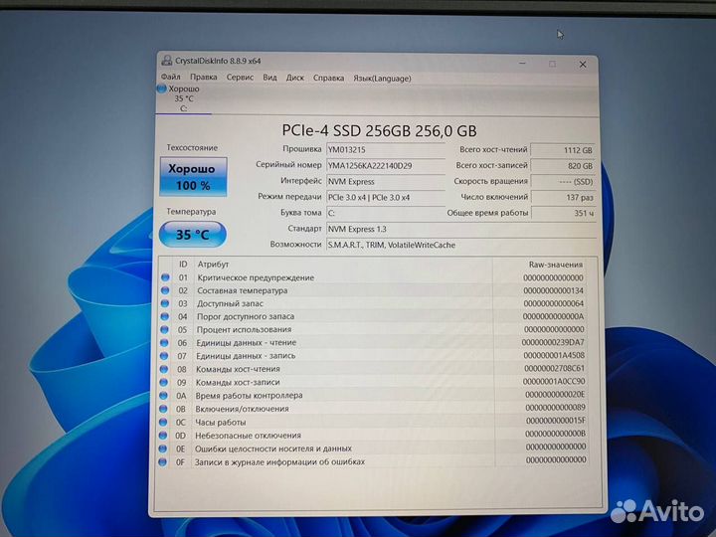Click the status icon for row 0C Часы работы
Viewport: 716px width, 537px height.
[x=162, y=422]
